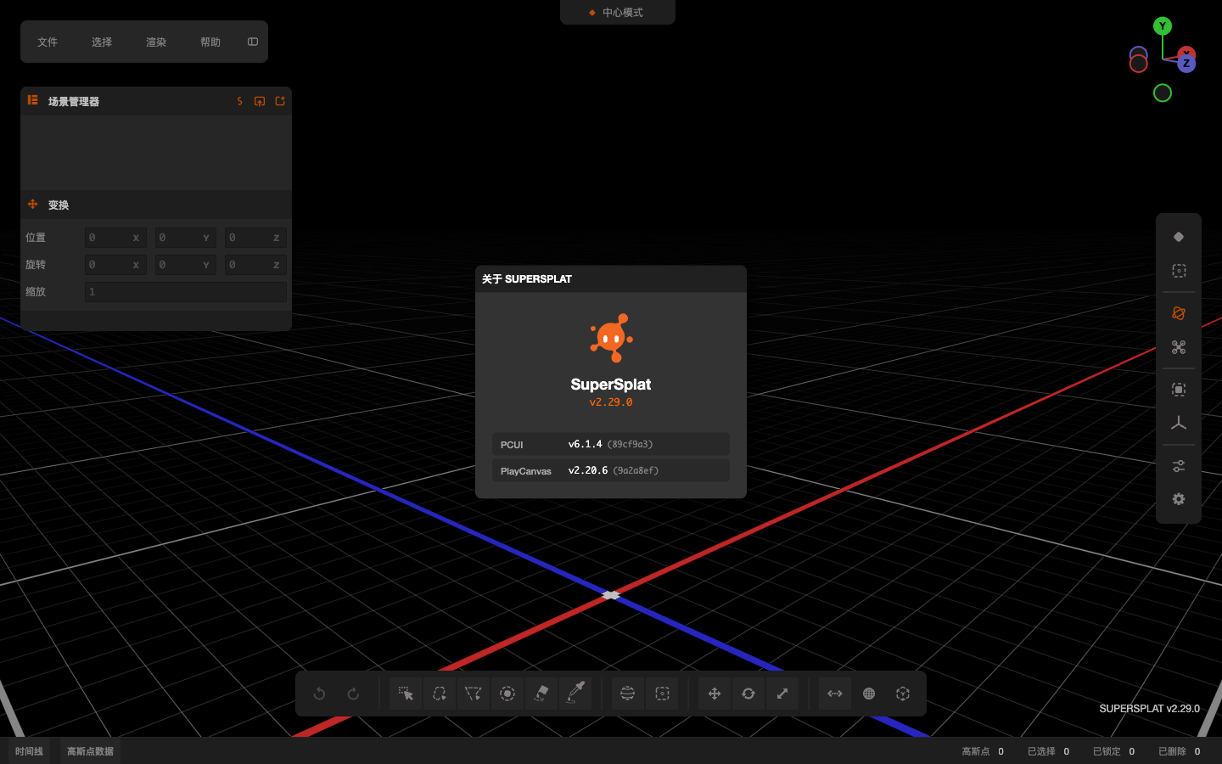Viewport: 1222px width, 764px height.
Task: Switch to the rotate tool
Action: (x=748, y=694)
